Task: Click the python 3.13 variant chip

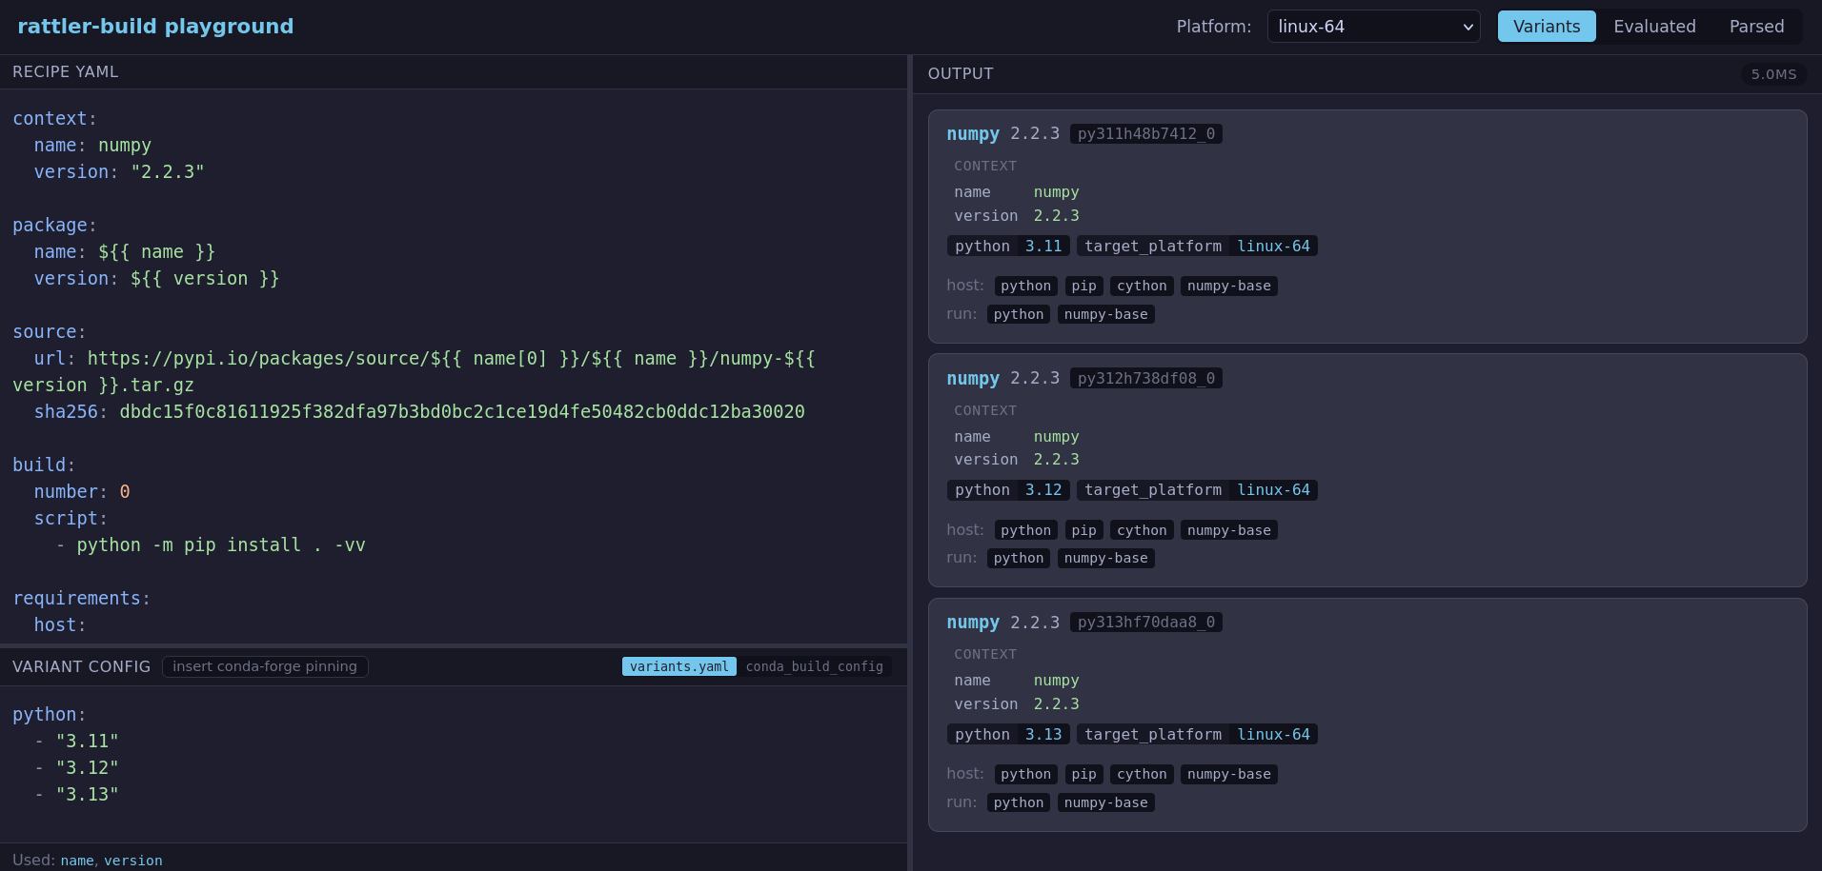Action: click(1007, 735)
